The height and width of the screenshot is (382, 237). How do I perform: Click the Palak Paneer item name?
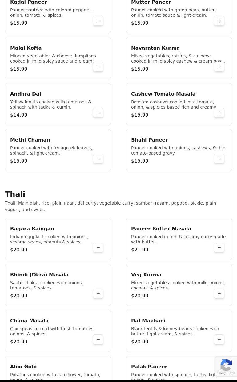(149, 367)
